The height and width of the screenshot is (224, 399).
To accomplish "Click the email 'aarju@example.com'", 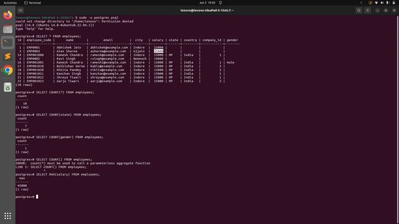I will tap(106, 81).
